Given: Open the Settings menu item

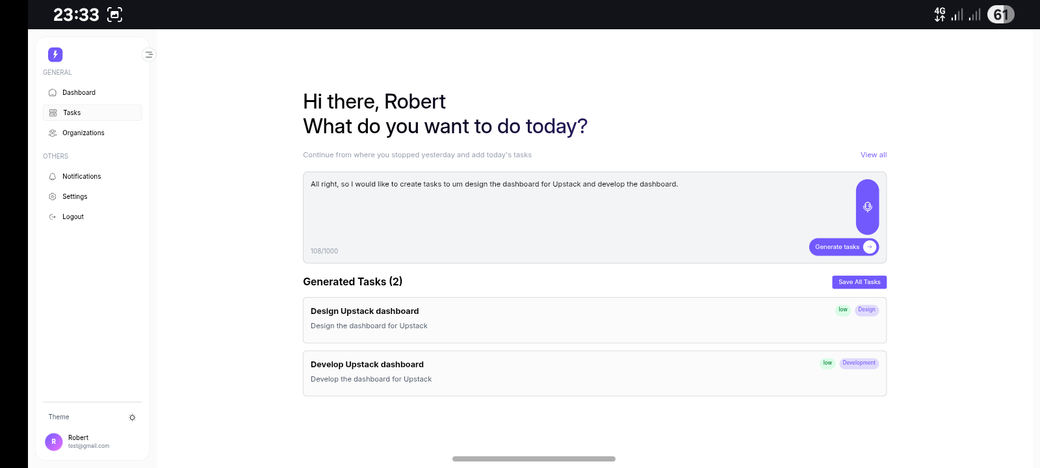Looking at the screenshot, I should point(92,197).
